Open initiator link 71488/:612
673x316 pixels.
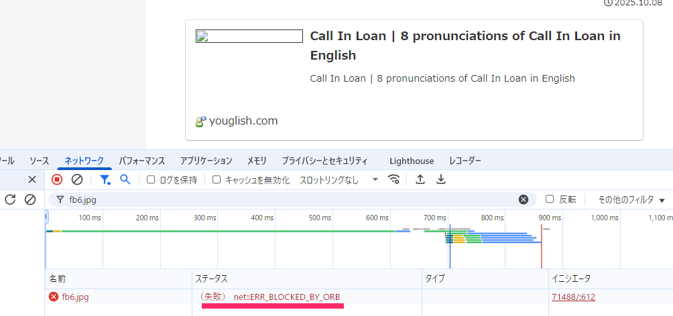[573, 297]
